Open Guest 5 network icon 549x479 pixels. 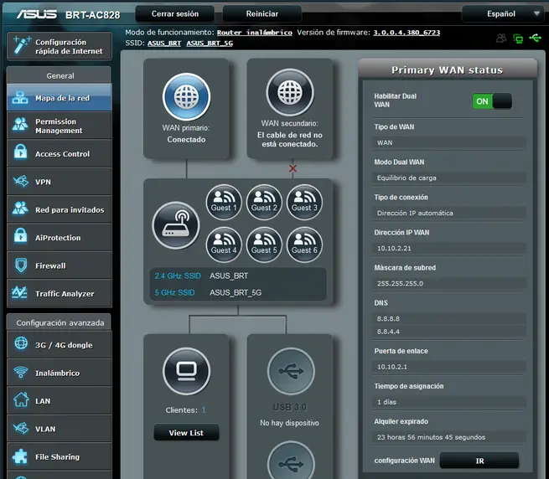click(264, 244)
